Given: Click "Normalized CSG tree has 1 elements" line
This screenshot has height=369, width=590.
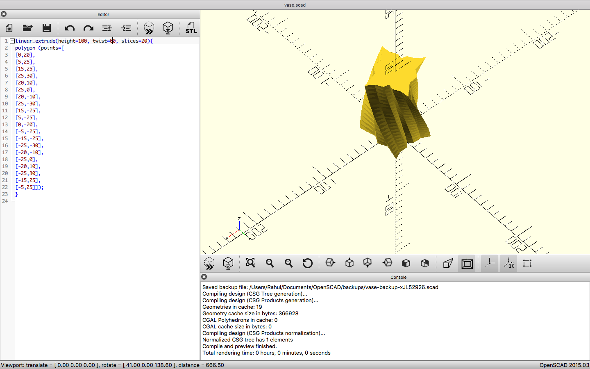Looking at the screenshot, I should click(247, 339).
